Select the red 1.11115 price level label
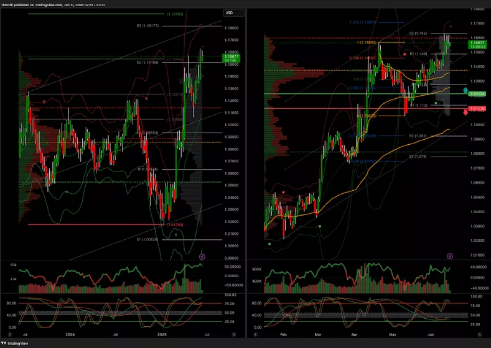Screen dimensions: 491x348 pos(478,108)
